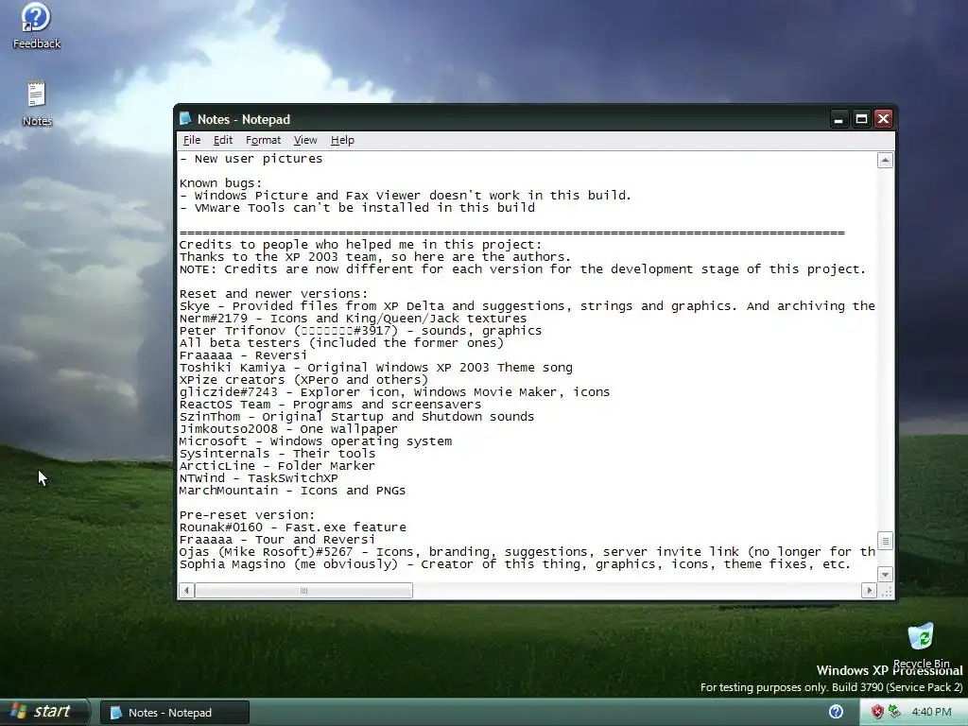Click the ReactOS Team credits line
This screenshot has width=968, height=726.
(x=330, y=405)
